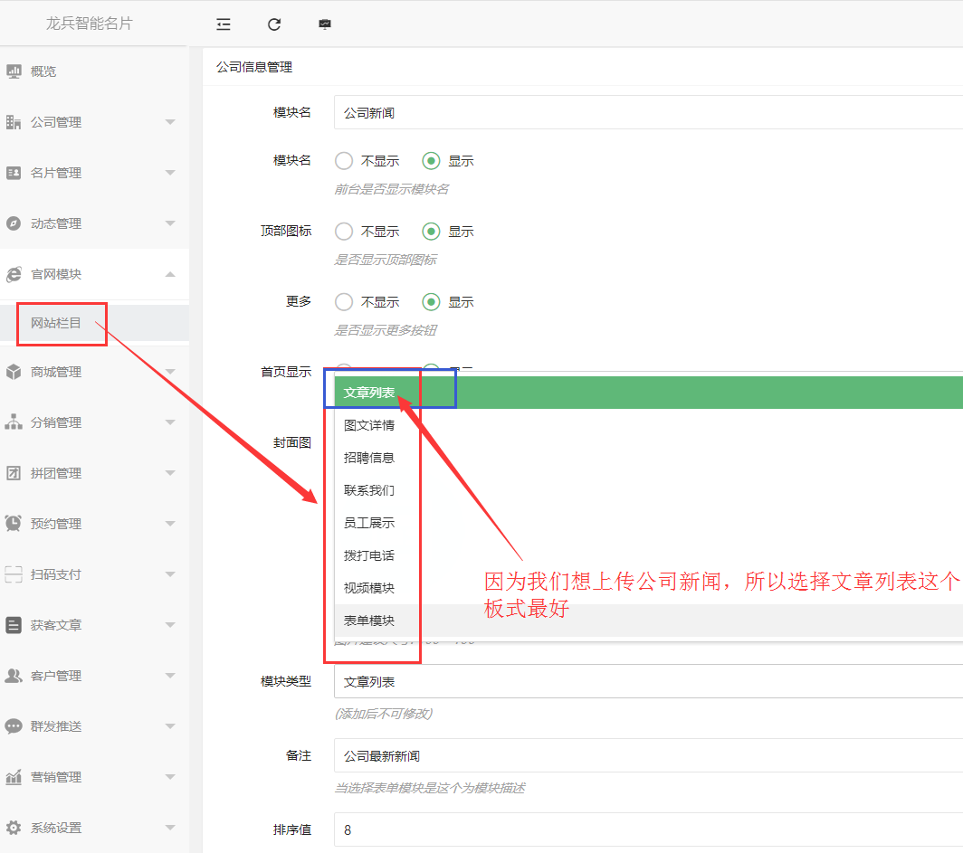Click the 系统设置 gear icon
The image size is (963, 853).
pos(14,828)
